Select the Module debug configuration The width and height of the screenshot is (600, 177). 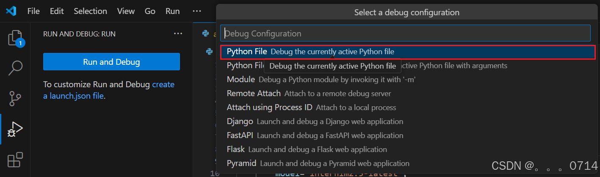pyautogui.click(x=408, y=80)
